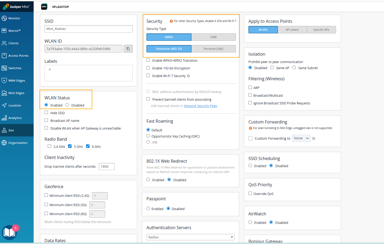The image size is (384, 244).
Task: Enable WPA3+WPA2 Transition
Action: pyautogui.click(x=148, y=60)
